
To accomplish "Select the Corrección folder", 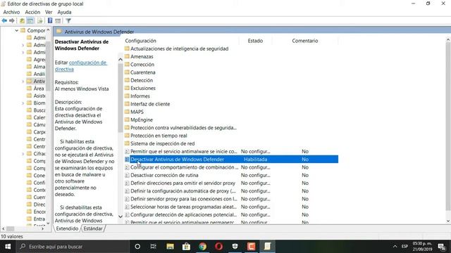I will point(140,65).
